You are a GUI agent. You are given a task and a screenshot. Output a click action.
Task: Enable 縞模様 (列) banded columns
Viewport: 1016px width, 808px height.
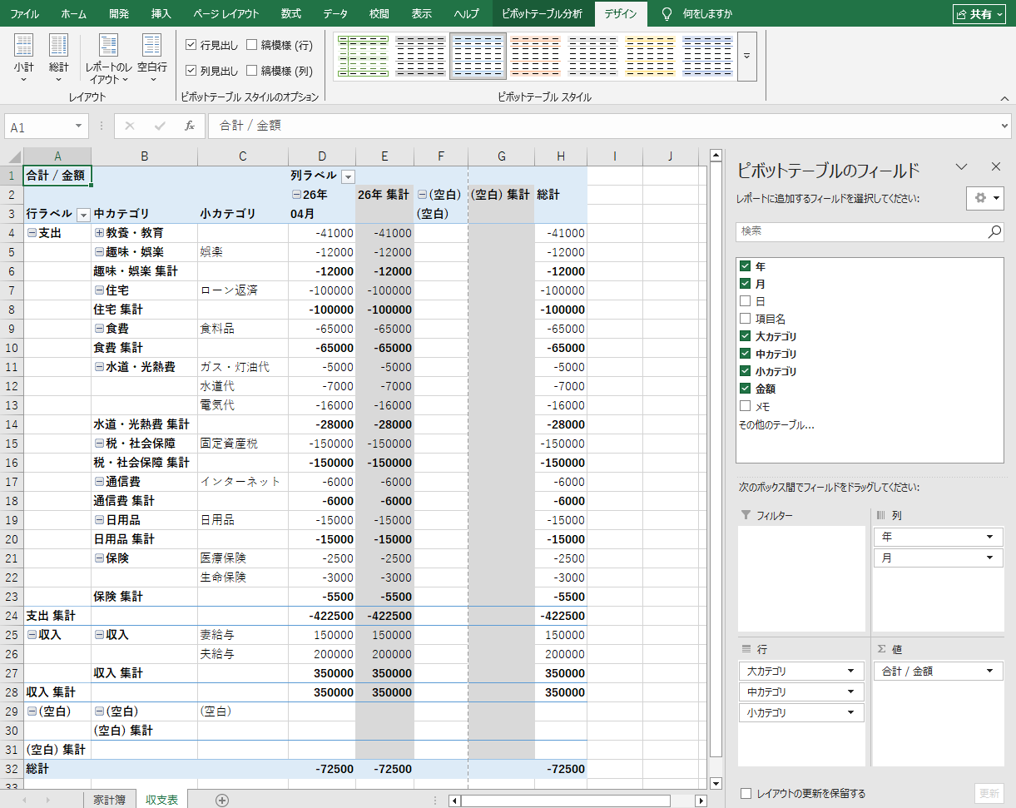pos(252,71)
